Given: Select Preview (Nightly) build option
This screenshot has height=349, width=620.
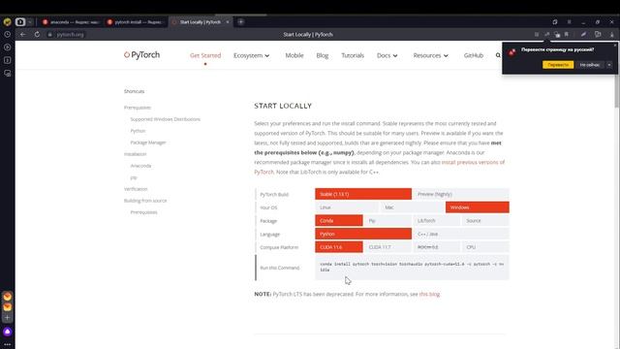Looking at the screenshot, I should pos(461,194).
